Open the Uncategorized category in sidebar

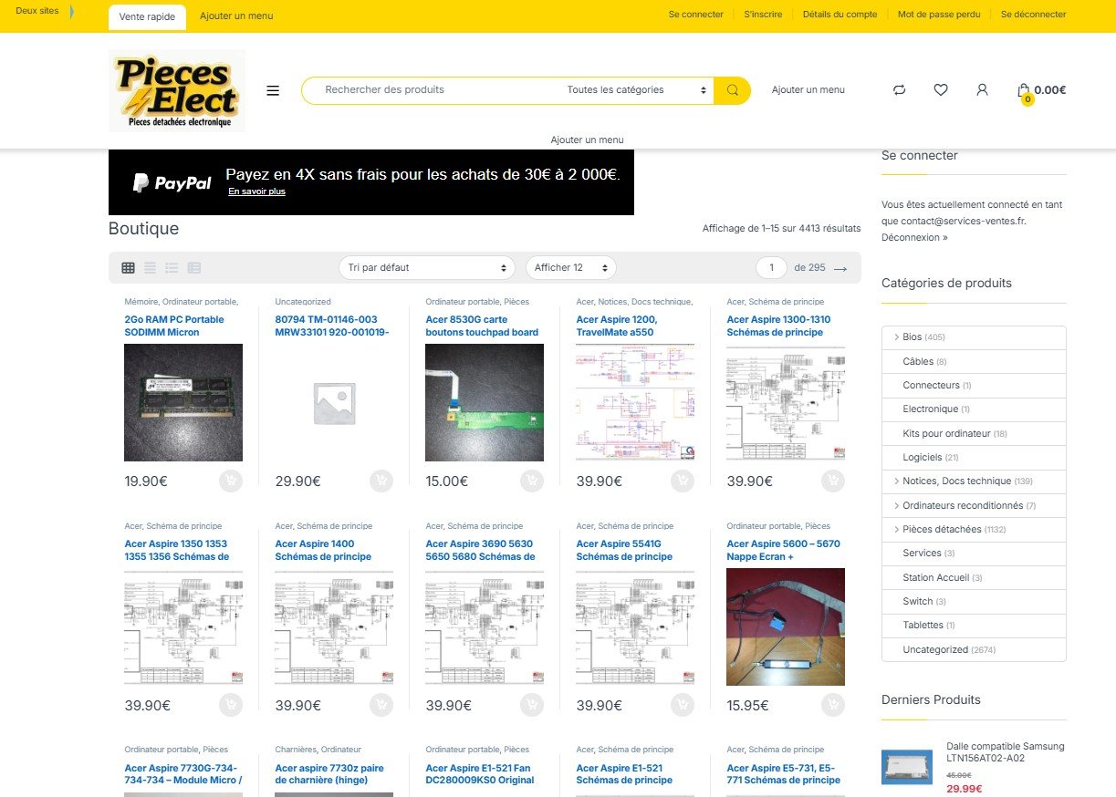pyautogui.click(x=935, y=649)
